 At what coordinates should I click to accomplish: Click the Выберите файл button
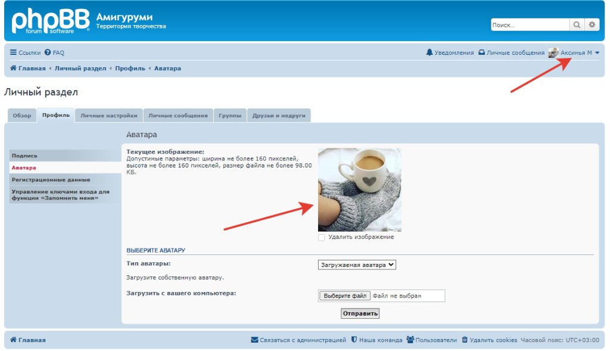click(x=345, y=296)
